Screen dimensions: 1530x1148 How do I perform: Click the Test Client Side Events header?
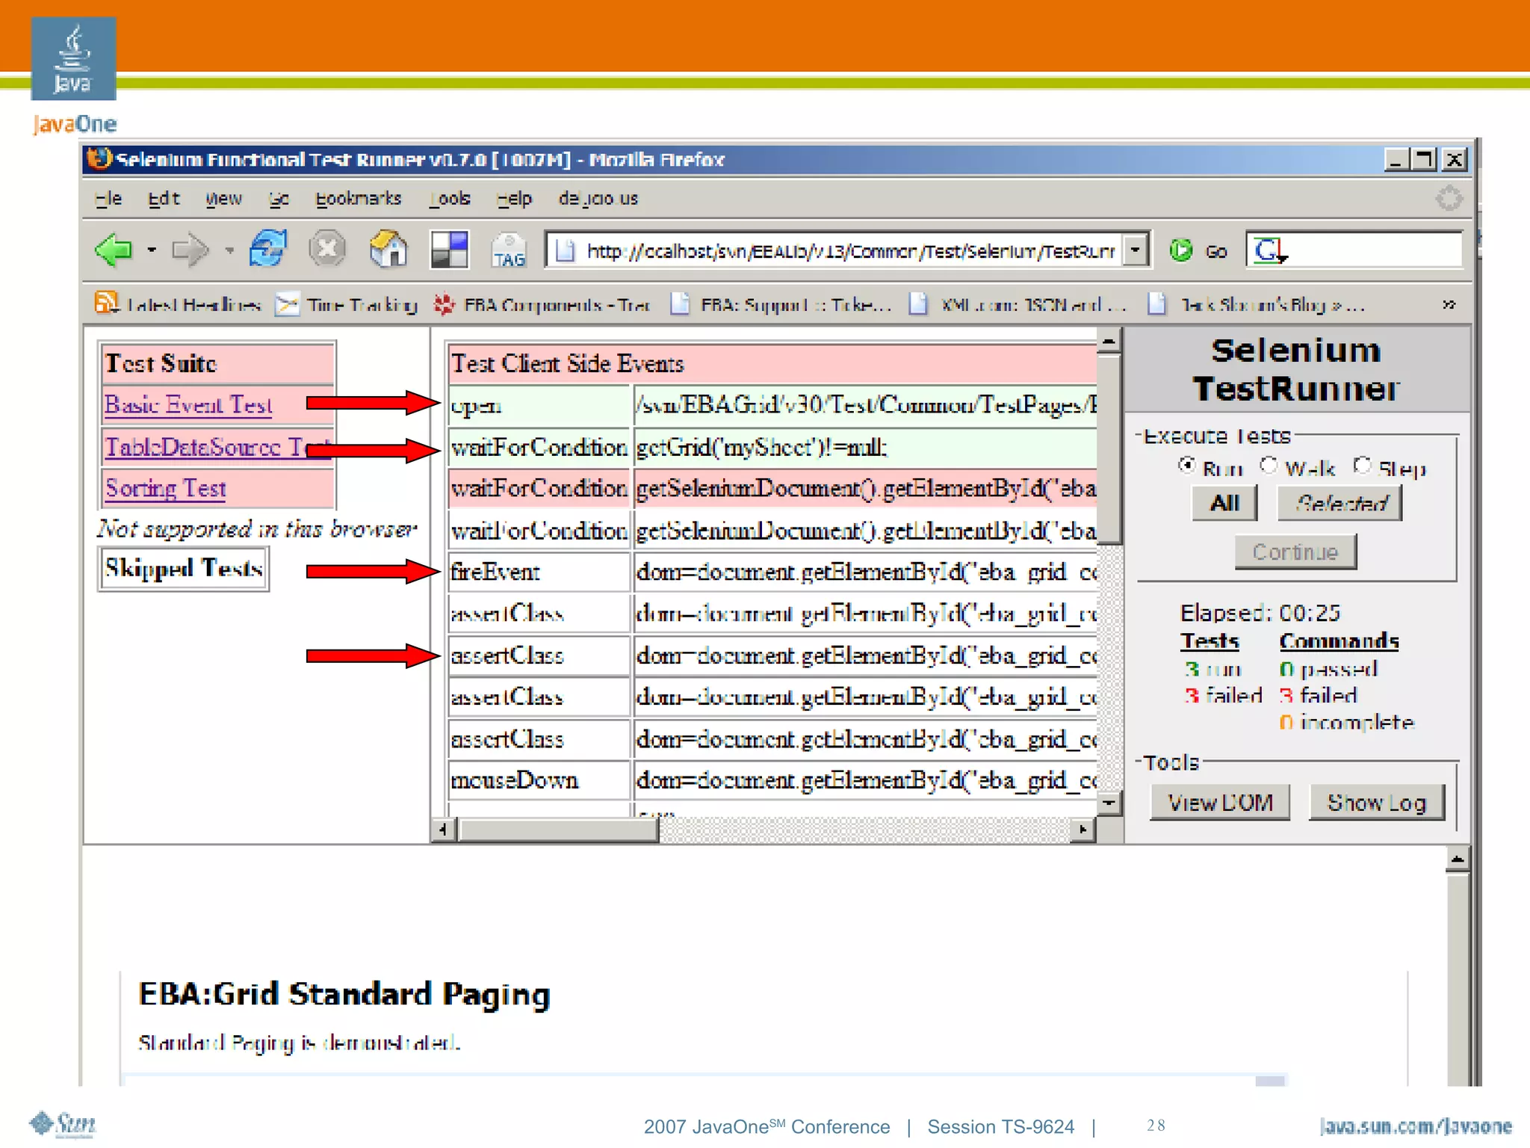[772, 363]
